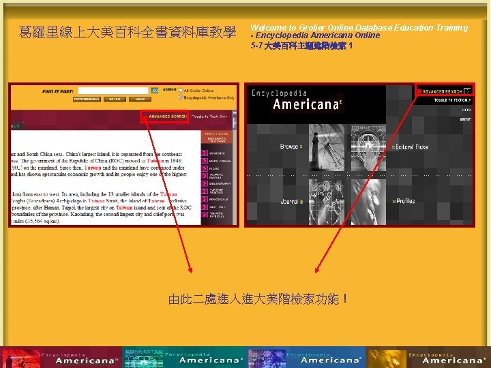Click Toggle to Text Only in the article page
The image size is (491, 368).
pos(209,117)
